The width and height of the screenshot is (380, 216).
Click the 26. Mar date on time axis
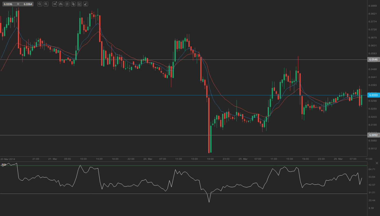(338, 159)
